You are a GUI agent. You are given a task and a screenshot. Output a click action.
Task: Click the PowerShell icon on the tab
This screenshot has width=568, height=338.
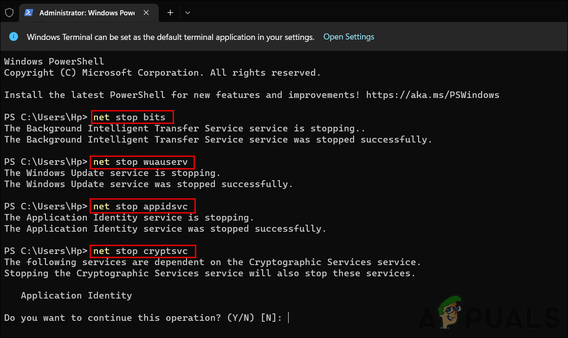tap(29, 13)
